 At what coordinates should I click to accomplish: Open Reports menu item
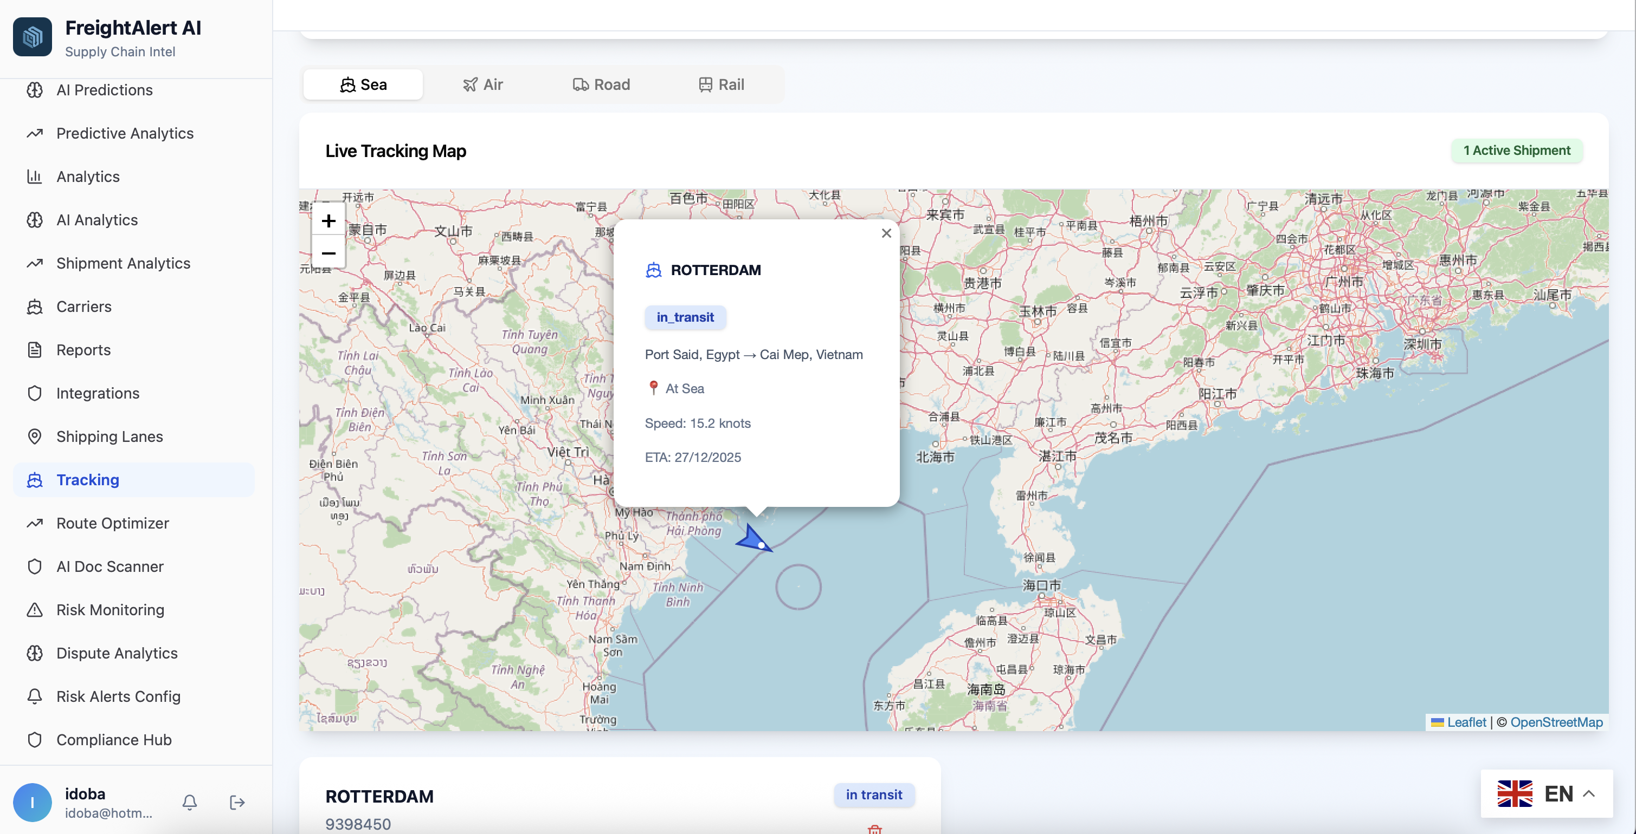[x=133, y=350]
